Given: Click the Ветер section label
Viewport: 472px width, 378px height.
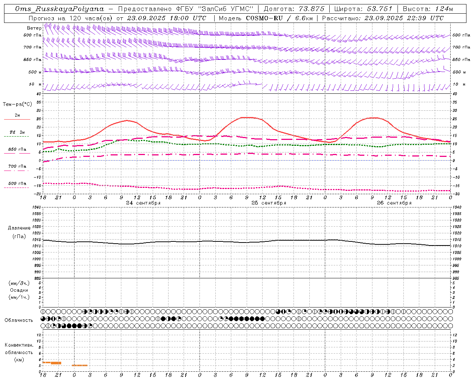Looking at the screenshot, I should [34, 28].
